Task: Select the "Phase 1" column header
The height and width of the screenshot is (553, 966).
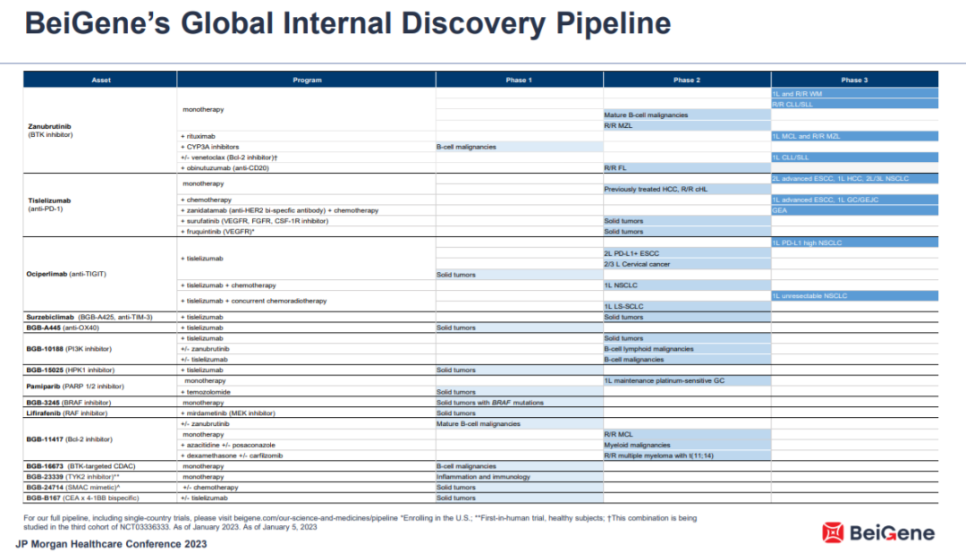Action: pos(520,80)
